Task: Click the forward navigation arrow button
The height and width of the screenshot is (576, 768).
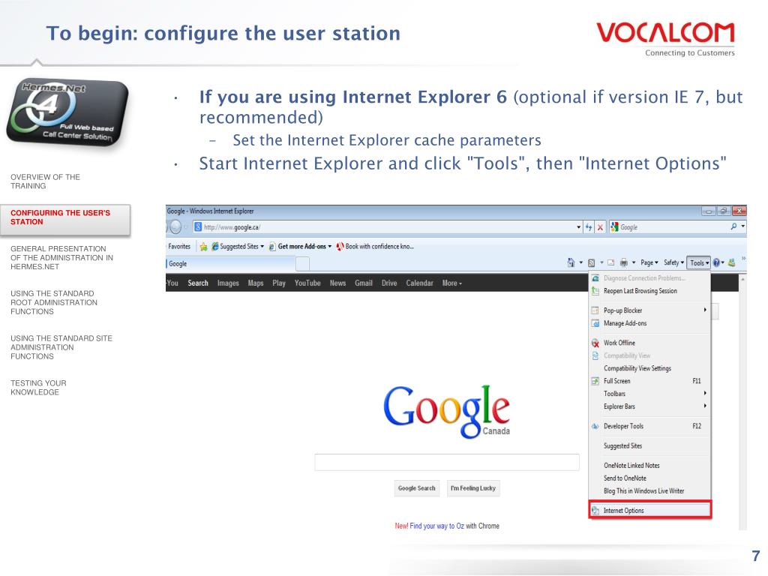Action: [x=175, y=226]
